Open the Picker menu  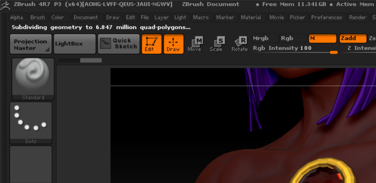pos(298,18)
